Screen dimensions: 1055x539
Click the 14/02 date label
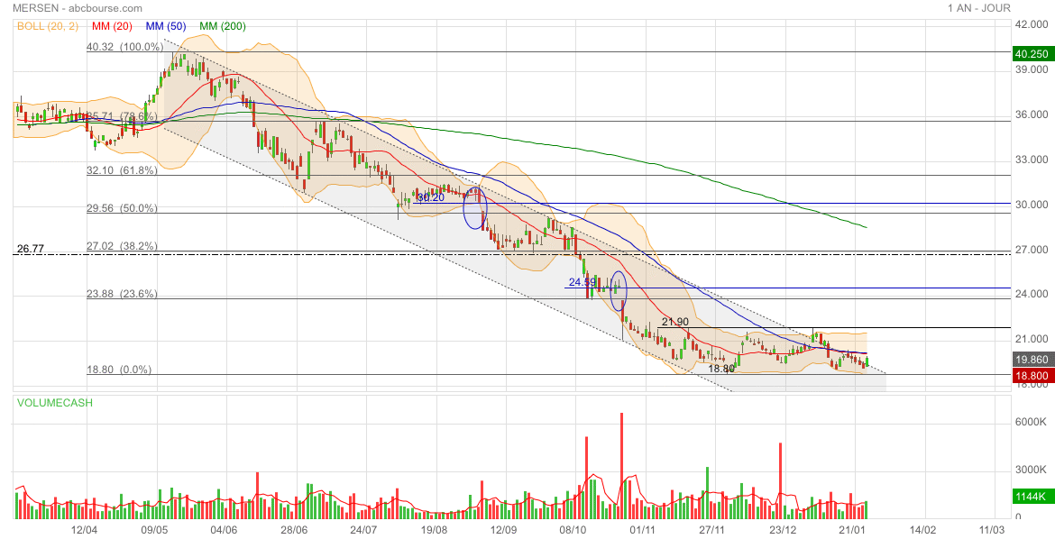pyautogui.click(x=922, y=530)
